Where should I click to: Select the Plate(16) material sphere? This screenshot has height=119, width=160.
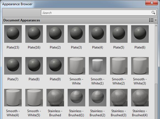tap(34, 34)
